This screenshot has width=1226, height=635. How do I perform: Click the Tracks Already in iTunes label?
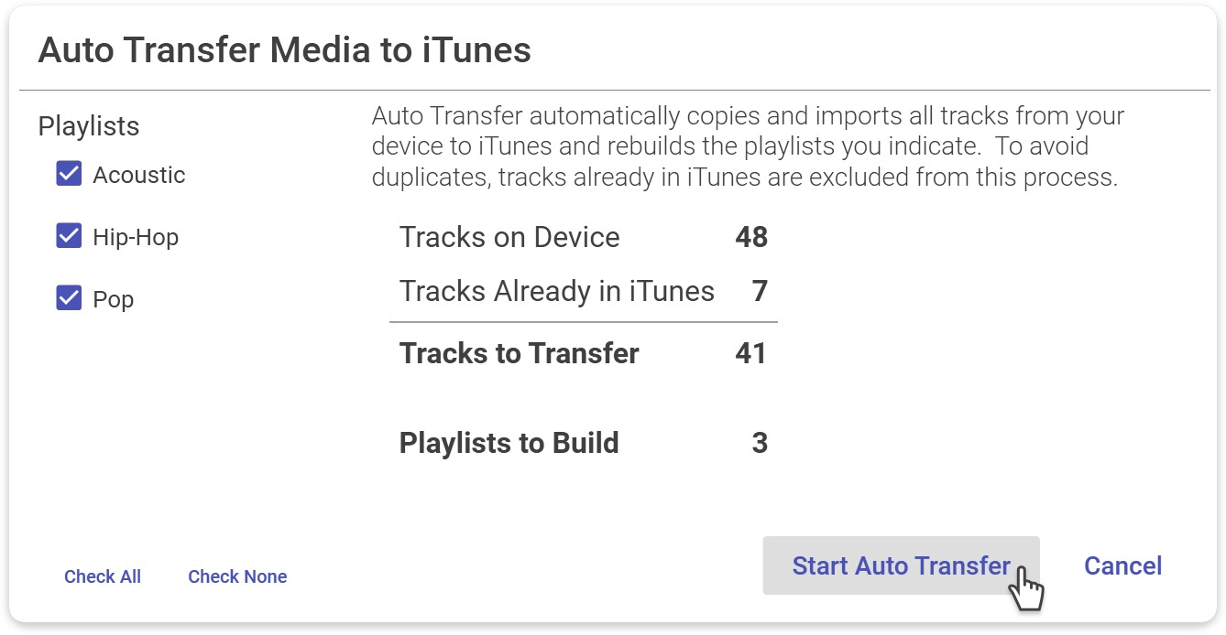coord(556,291)
